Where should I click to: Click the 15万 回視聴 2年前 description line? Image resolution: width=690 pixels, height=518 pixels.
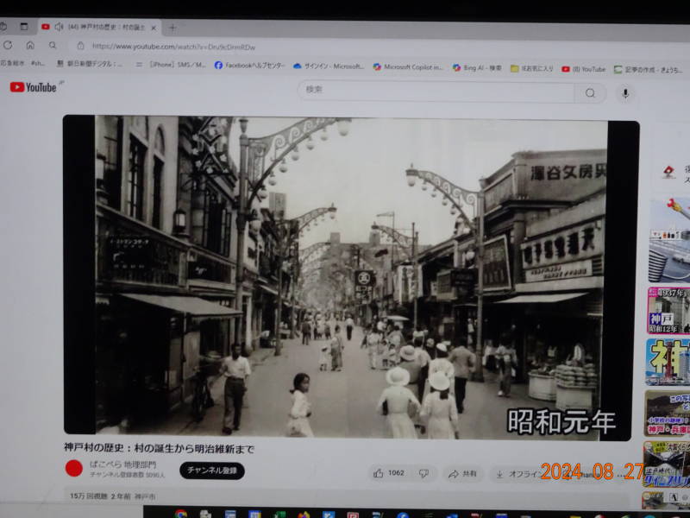click(112, 496)
